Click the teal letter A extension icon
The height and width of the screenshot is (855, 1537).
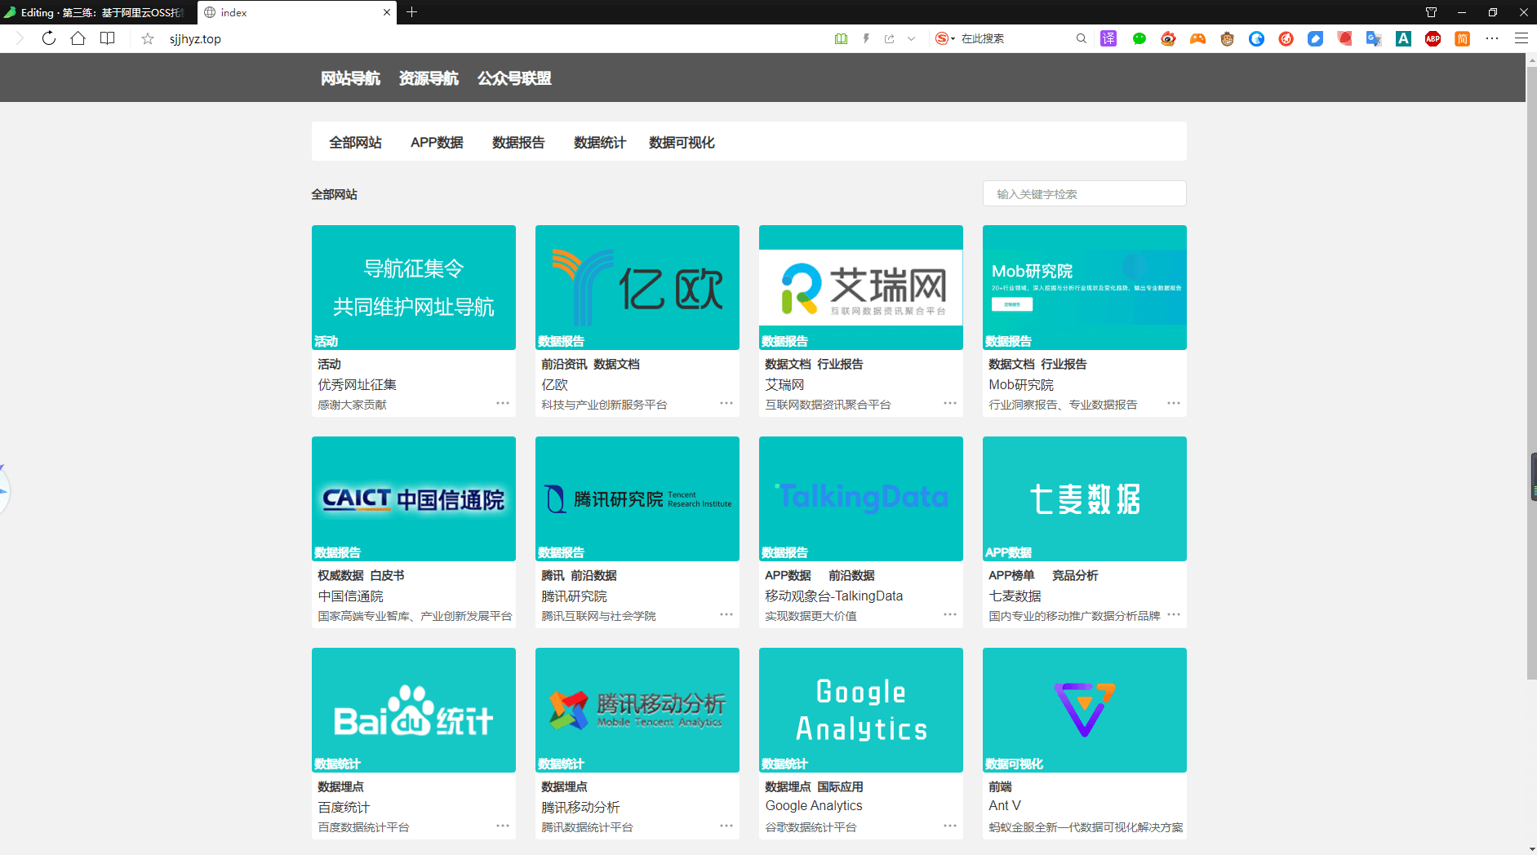coord(1404,38)
